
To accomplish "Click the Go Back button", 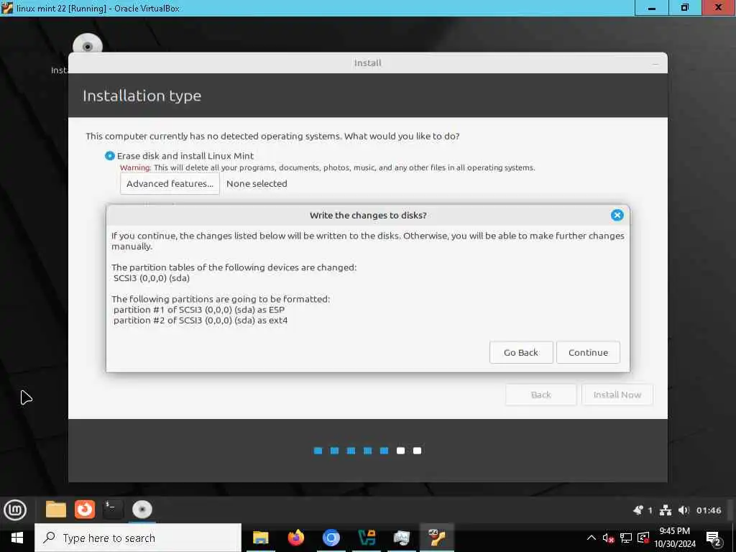I will [x=521, y=352].
